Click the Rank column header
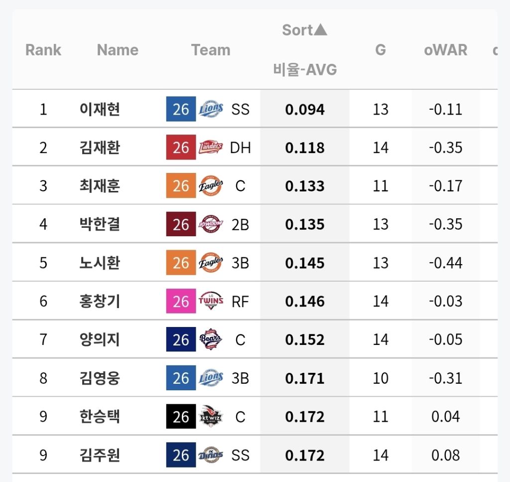The image size is (510, 482). (x=43, y=50)
